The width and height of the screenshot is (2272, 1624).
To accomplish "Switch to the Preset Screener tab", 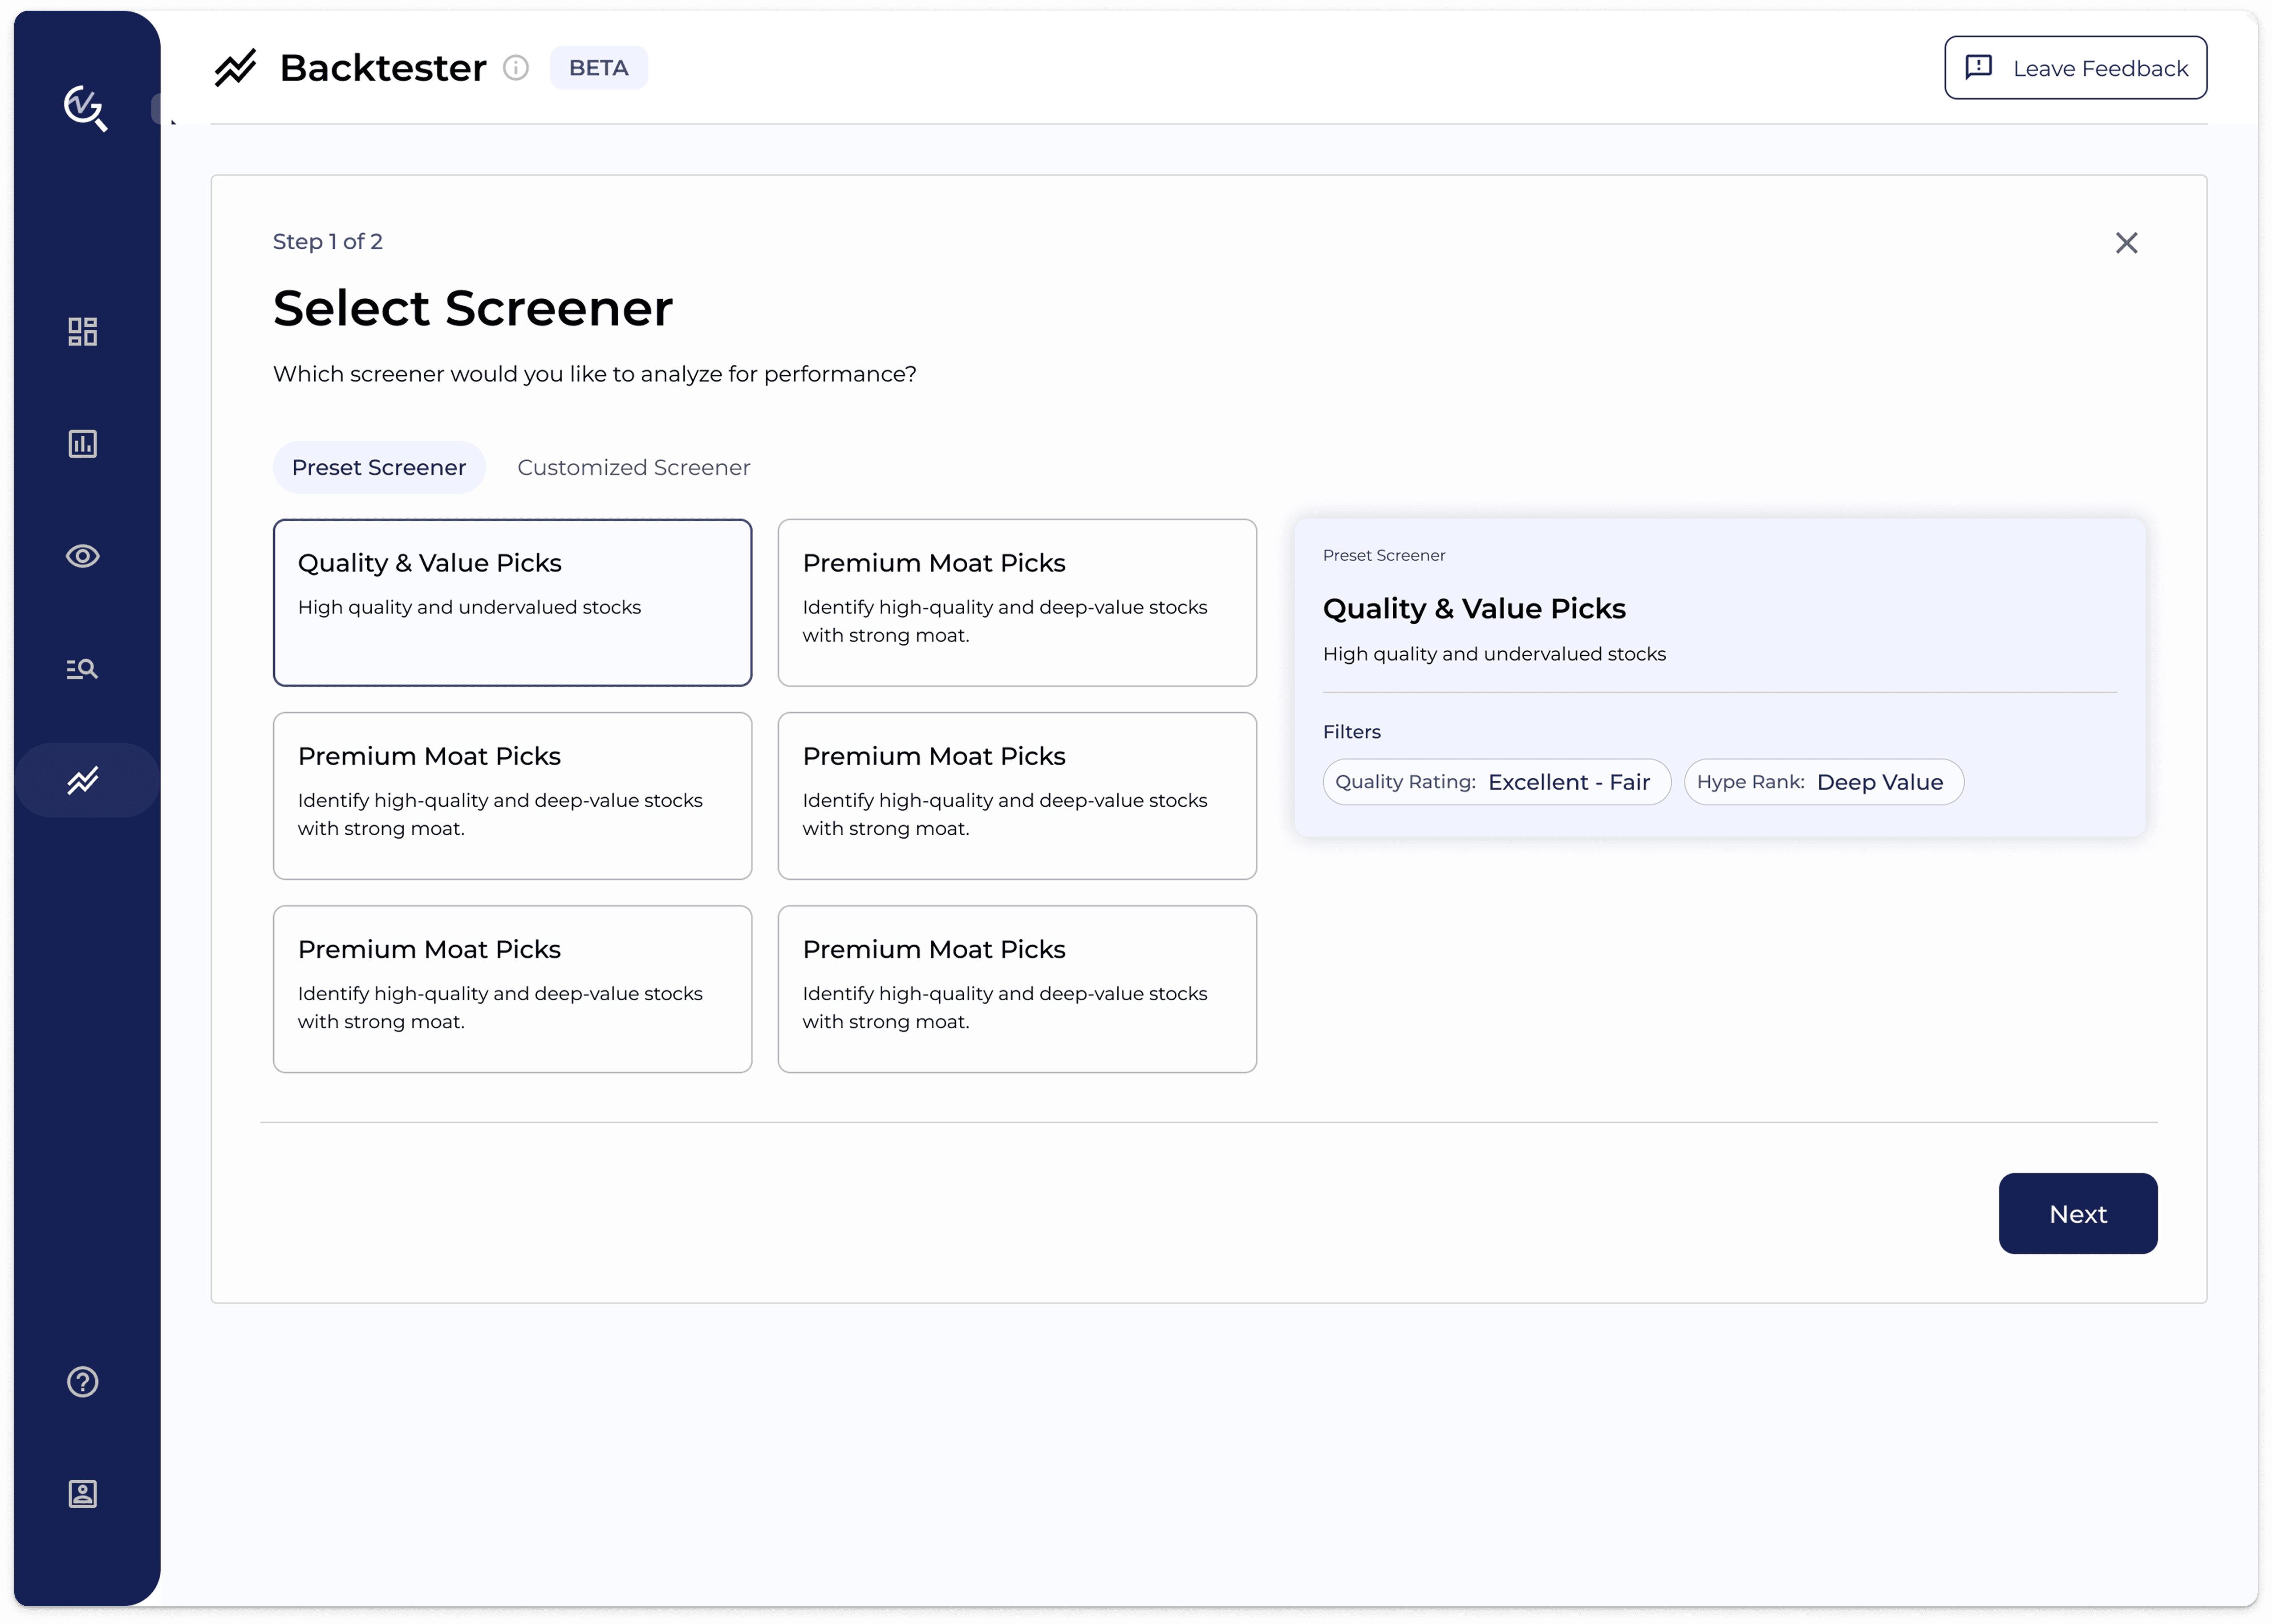I will pos(379,467).
